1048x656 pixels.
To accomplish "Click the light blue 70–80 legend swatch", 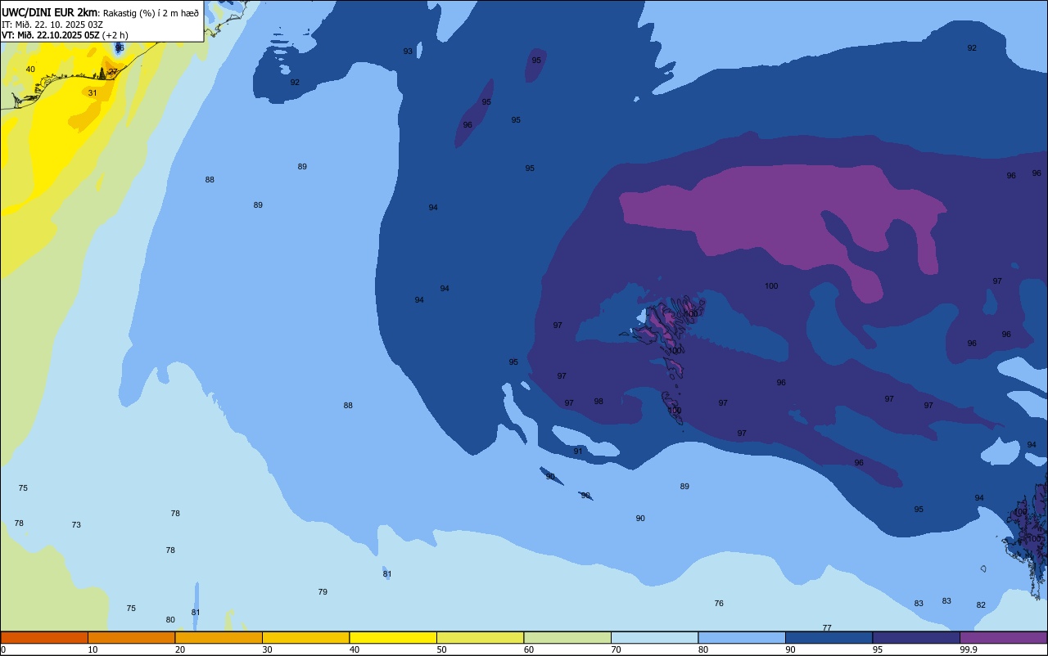I will coord(654,637).
